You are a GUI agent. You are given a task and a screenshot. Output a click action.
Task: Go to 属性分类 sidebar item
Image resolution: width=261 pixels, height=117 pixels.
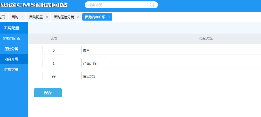11,49
